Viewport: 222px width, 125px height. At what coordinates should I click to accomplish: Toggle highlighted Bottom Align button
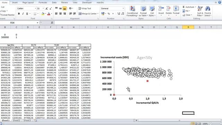click(x=65, y=8)
